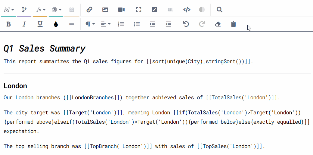Open the copy documents dropdown
The width and height of the screenshot is (313, 155).
(x=56, y=10)
